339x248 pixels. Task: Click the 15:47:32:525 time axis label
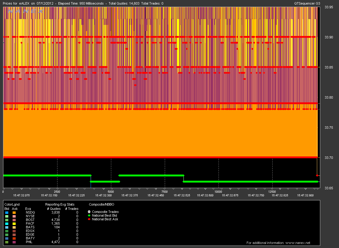coord(182,195)
